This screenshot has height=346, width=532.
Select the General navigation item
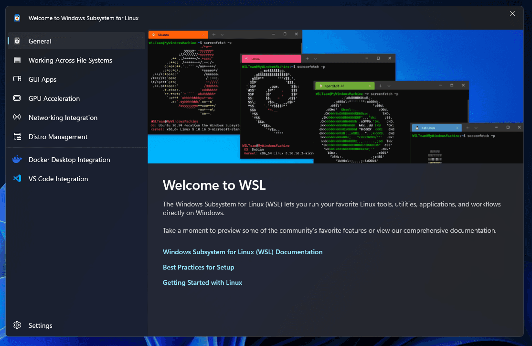tap(76, 41)
